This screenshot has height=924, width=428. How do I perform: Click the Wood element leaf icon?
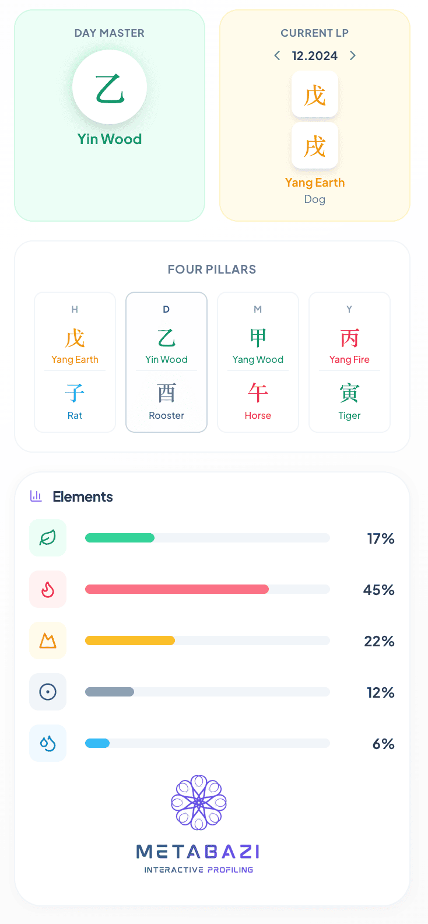click(x=48, y=538)
